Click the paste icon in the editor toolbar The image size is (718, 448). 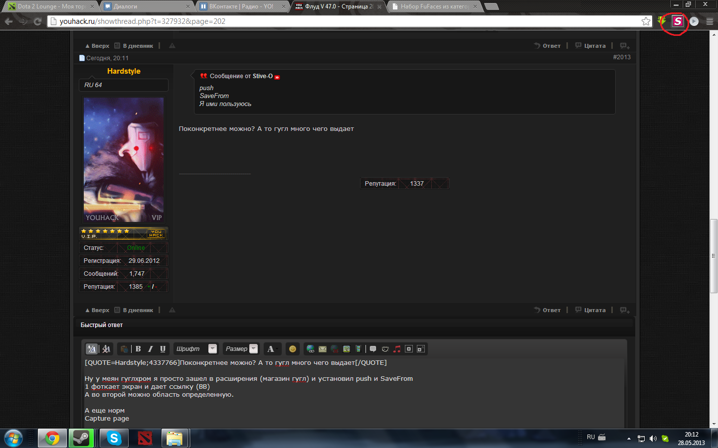124,349
